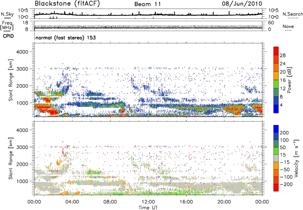Select the Power [dB] colorbar title

tap(289, 80)
